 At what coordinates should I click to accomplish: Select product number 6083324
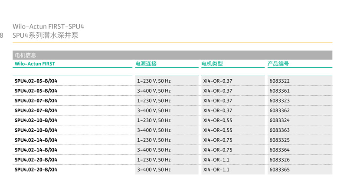[279, 120]
